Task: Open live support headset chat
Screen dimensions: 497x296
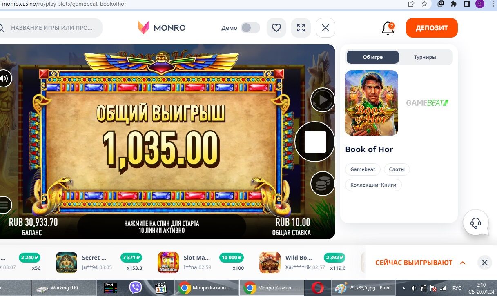Action: click(x=476, y=223)
